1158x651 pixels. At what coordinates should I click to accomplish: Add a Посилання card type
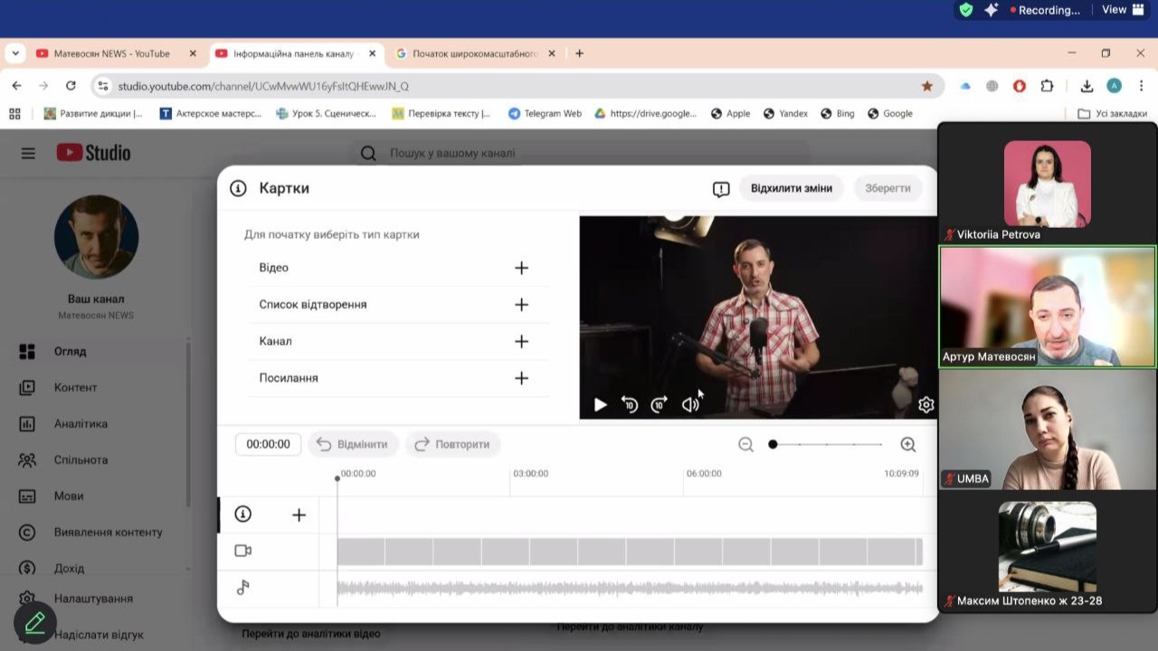[x=521, y=378]
